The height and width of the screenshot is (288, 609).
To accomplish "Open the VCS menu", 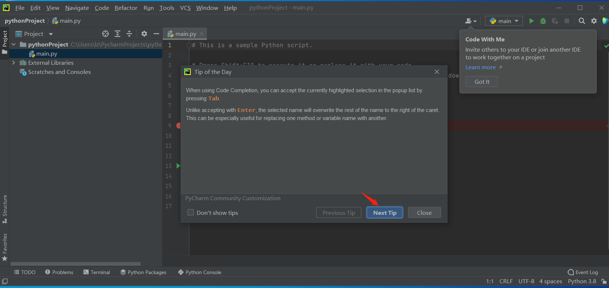I will (x=185, y=8).
